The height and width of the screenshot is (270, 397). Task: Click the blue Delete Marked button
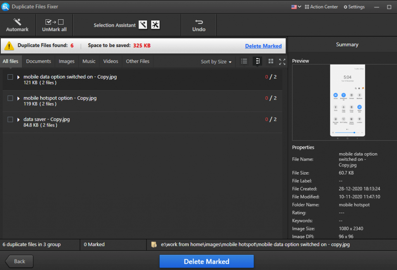coord(206,261)
